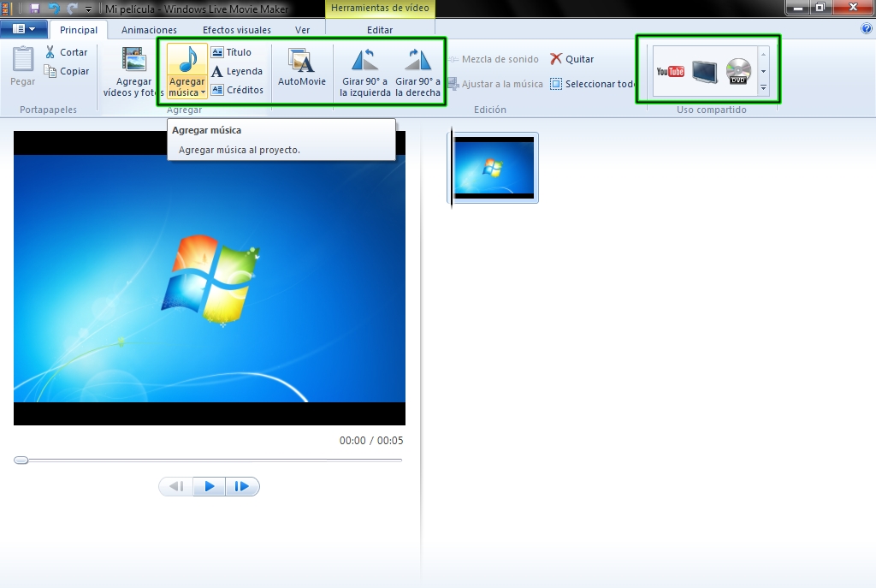
Task: Open Agregar música dropdown arrow
Action: pos(204,92)
